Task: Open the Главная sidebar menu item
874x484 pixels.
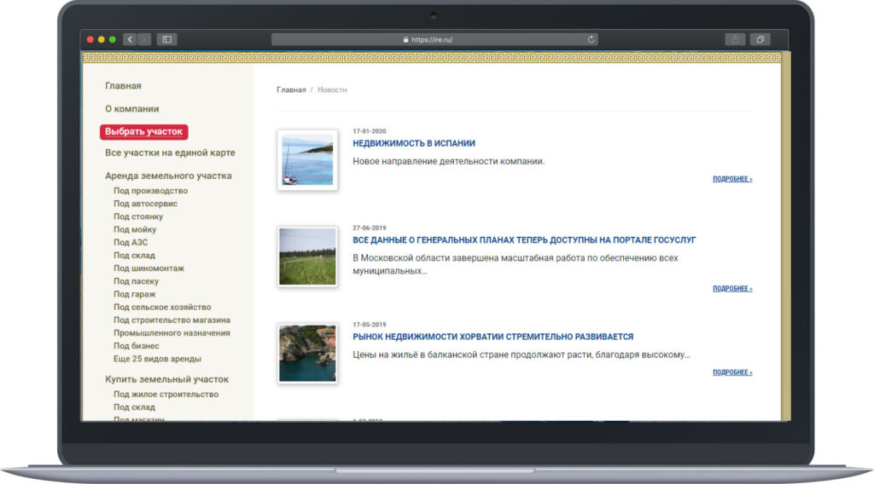Action: [123, 86]
